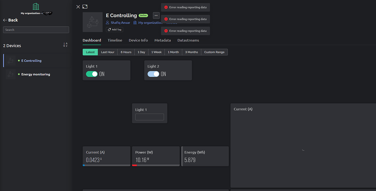Focus the device Search field
Screen dimensions: 376x191
36,30
